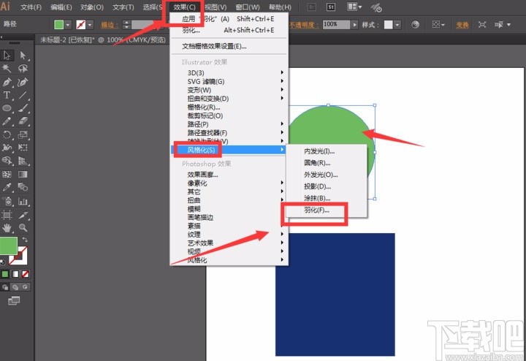Open the graphic Style swatch dropdown

point(397,25)
